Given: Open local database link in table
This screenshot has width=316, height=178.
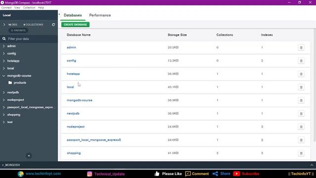Looking at the screenshot, I should 70,87.
